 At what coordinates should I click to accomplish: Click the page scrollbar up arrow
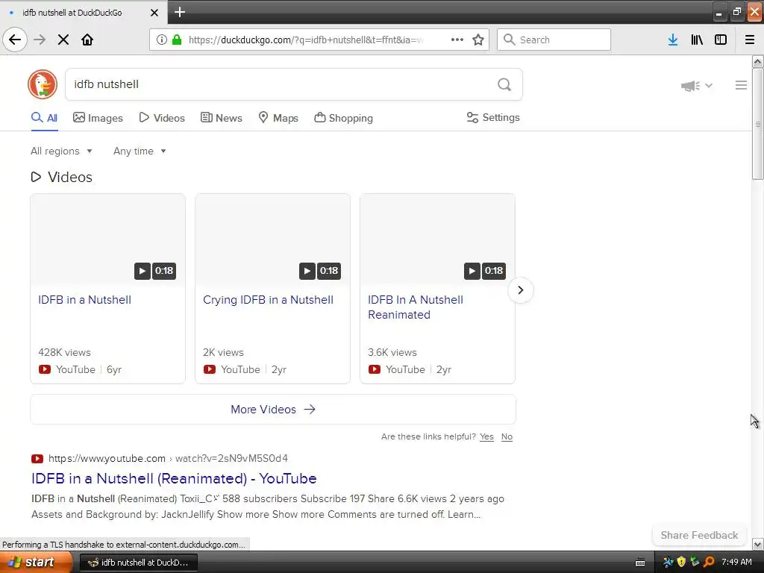758,62
